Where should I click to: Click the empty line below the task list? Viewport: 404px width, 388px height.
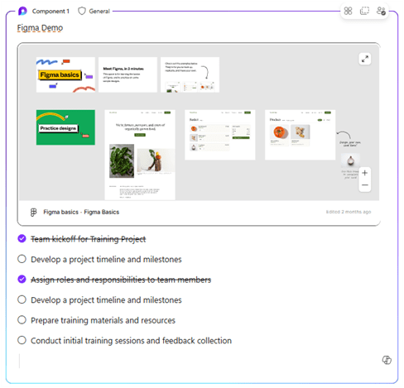click(x=193, y=361)
